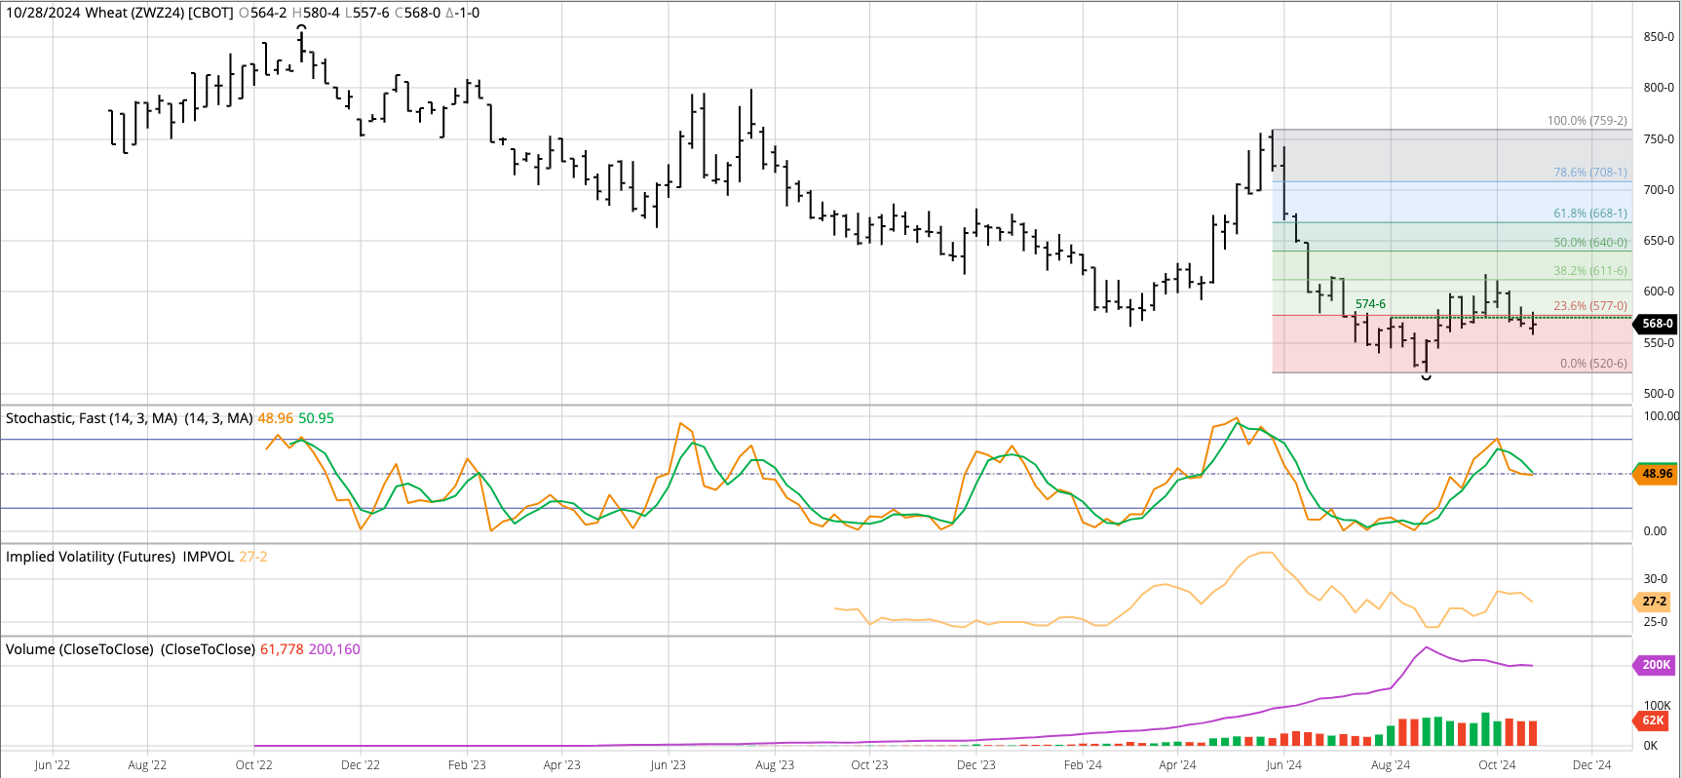Image resolution: width=1682 pixels, height=778 pixels.
Task: Click the Jun '24 date on the time axis
Action: point(1283,765)
